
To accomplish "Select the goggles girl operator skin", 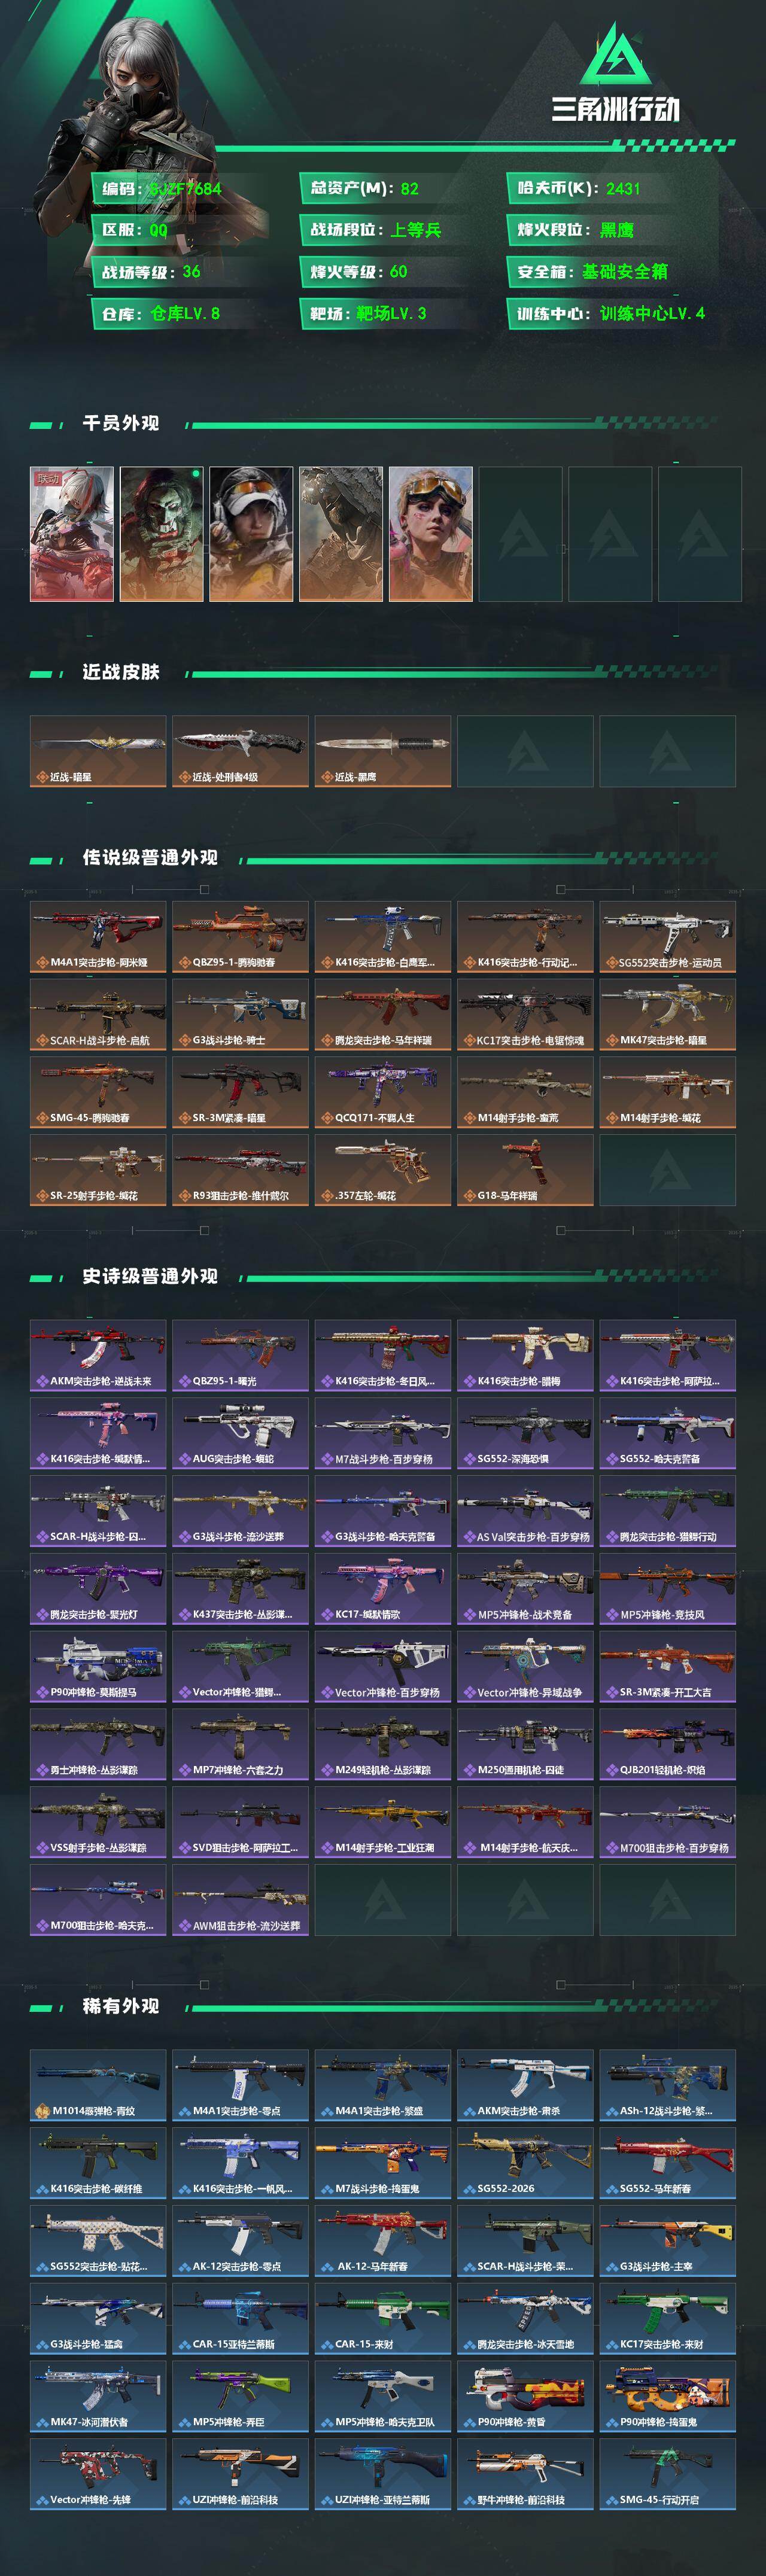I will click(x=430, y=534).
